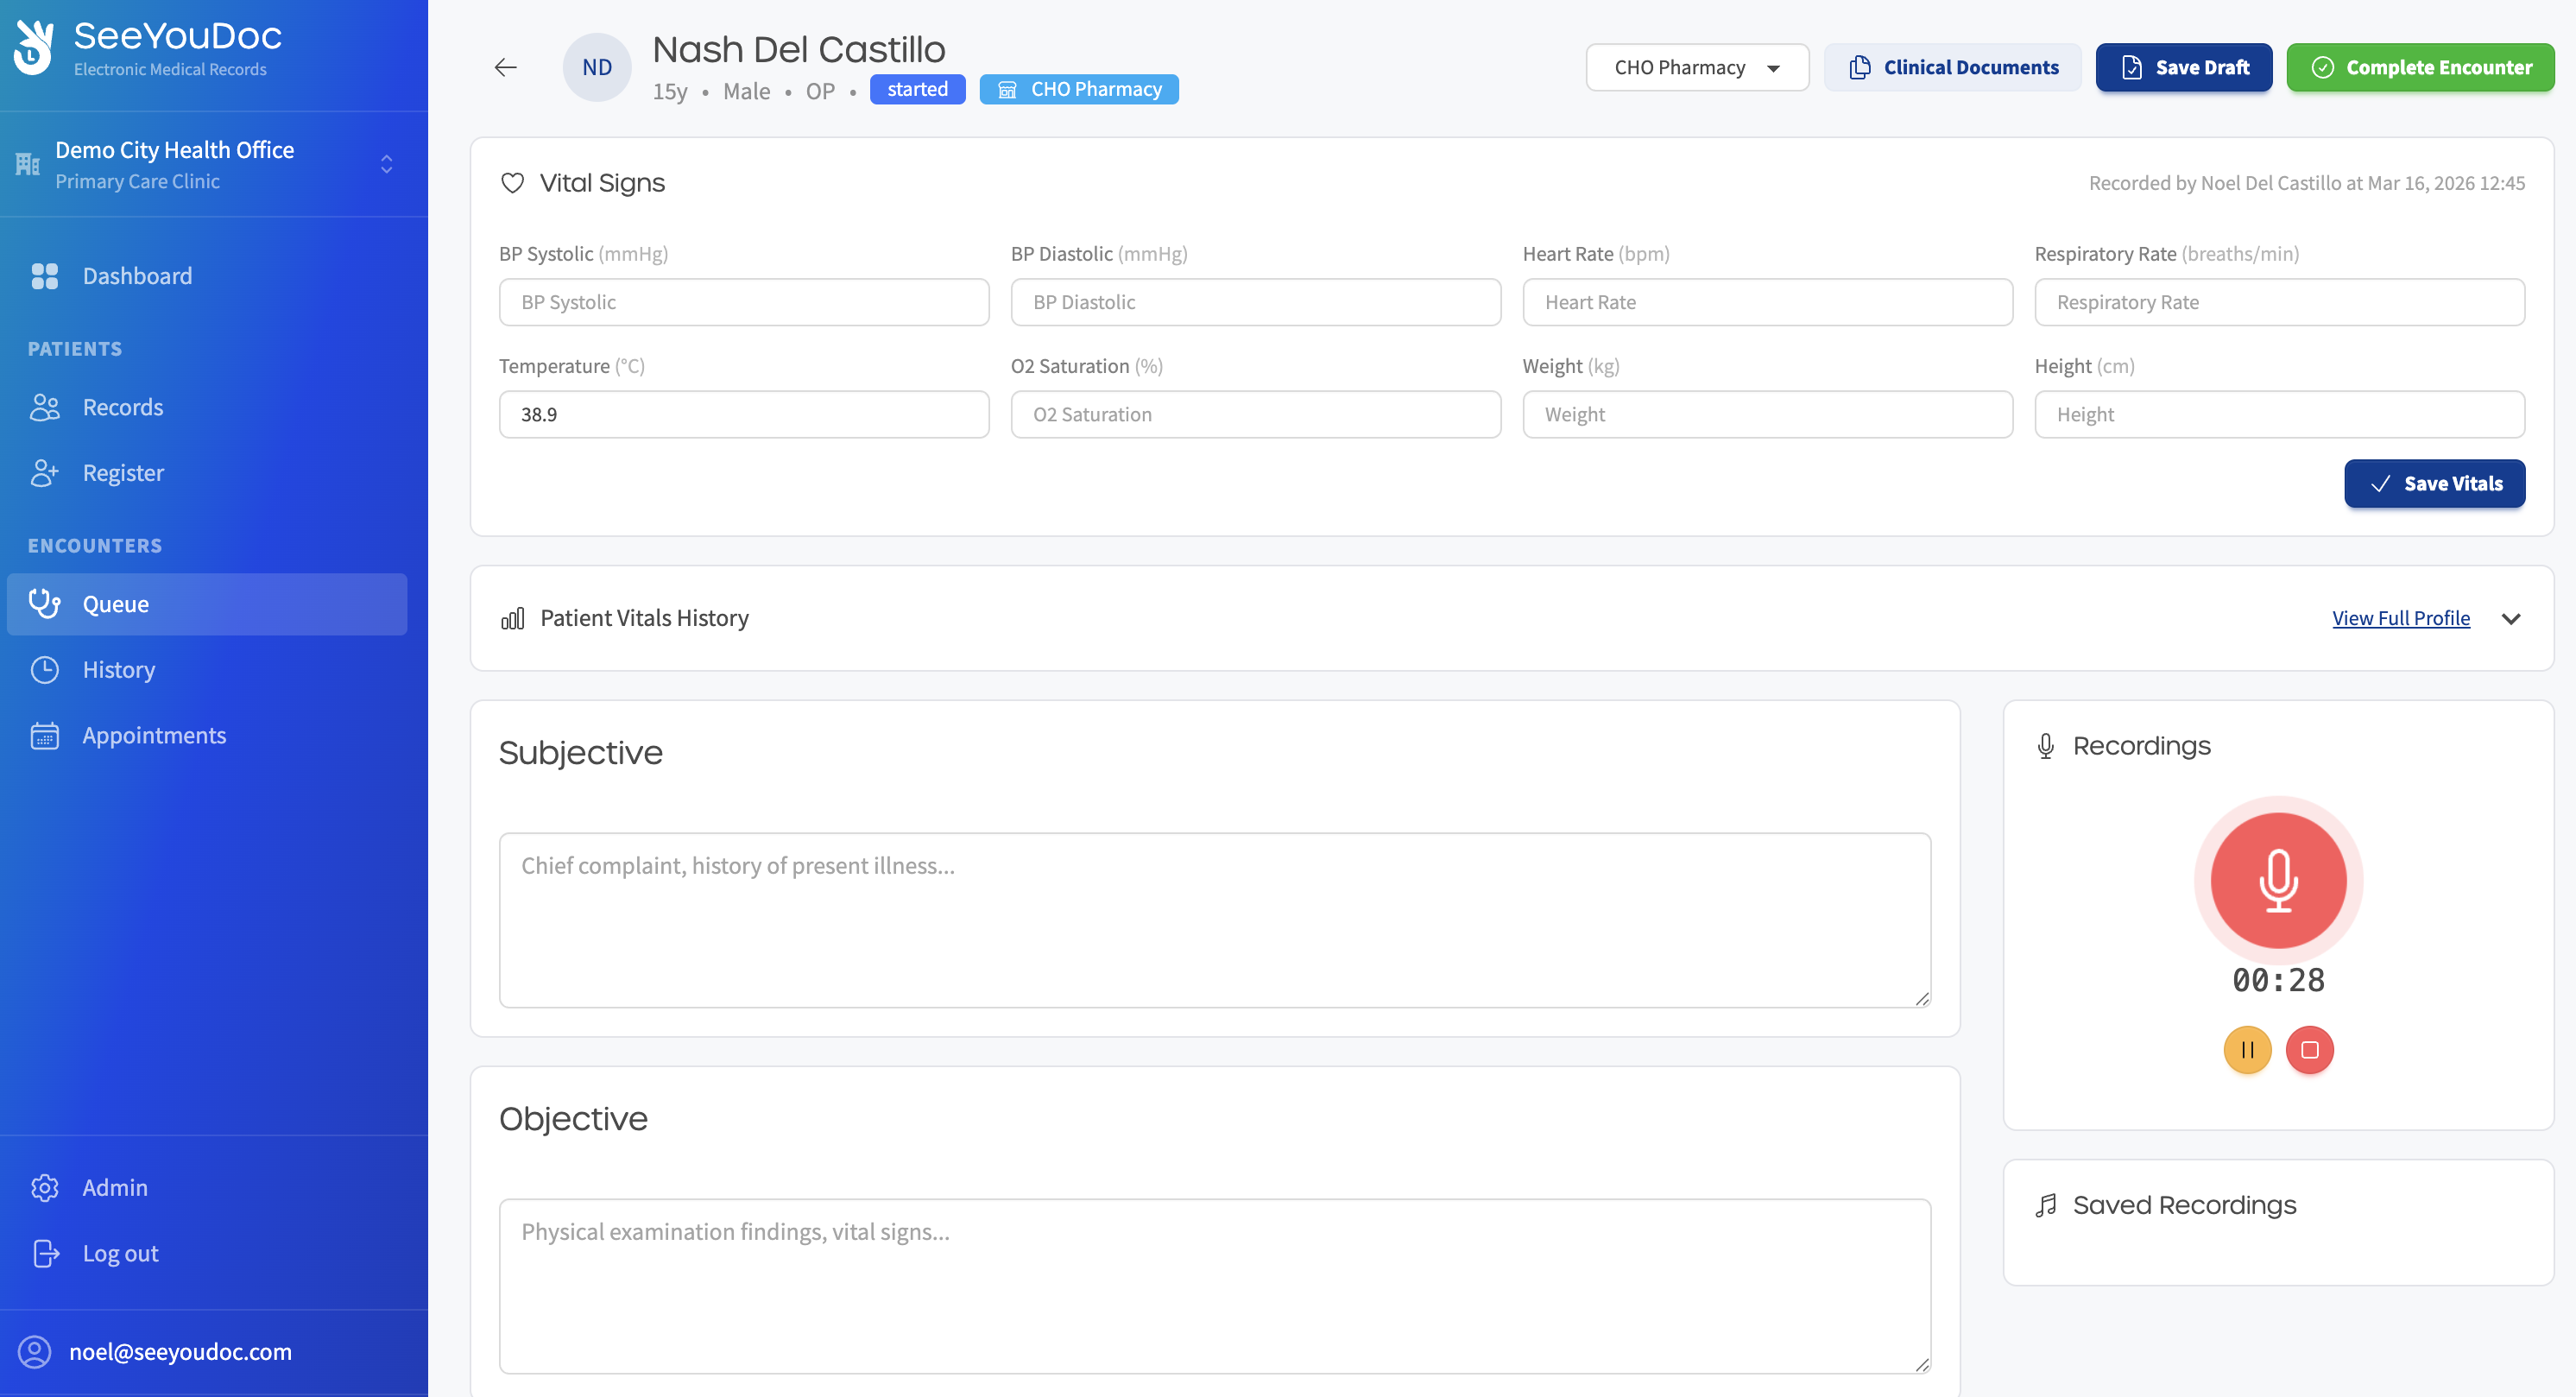Click the SeeYouDoc logo icon

(x=34, y=47)
